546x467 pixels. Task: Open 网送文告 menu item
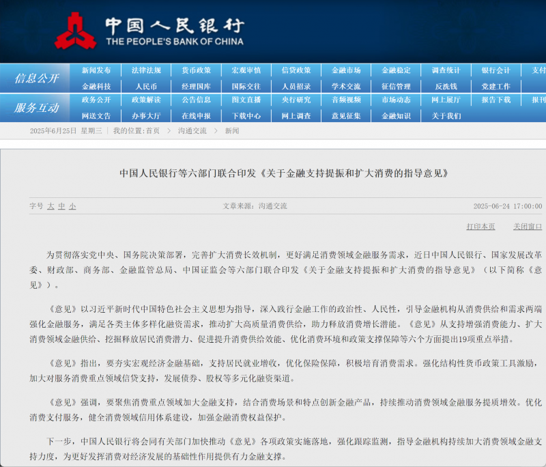(96, 116)
